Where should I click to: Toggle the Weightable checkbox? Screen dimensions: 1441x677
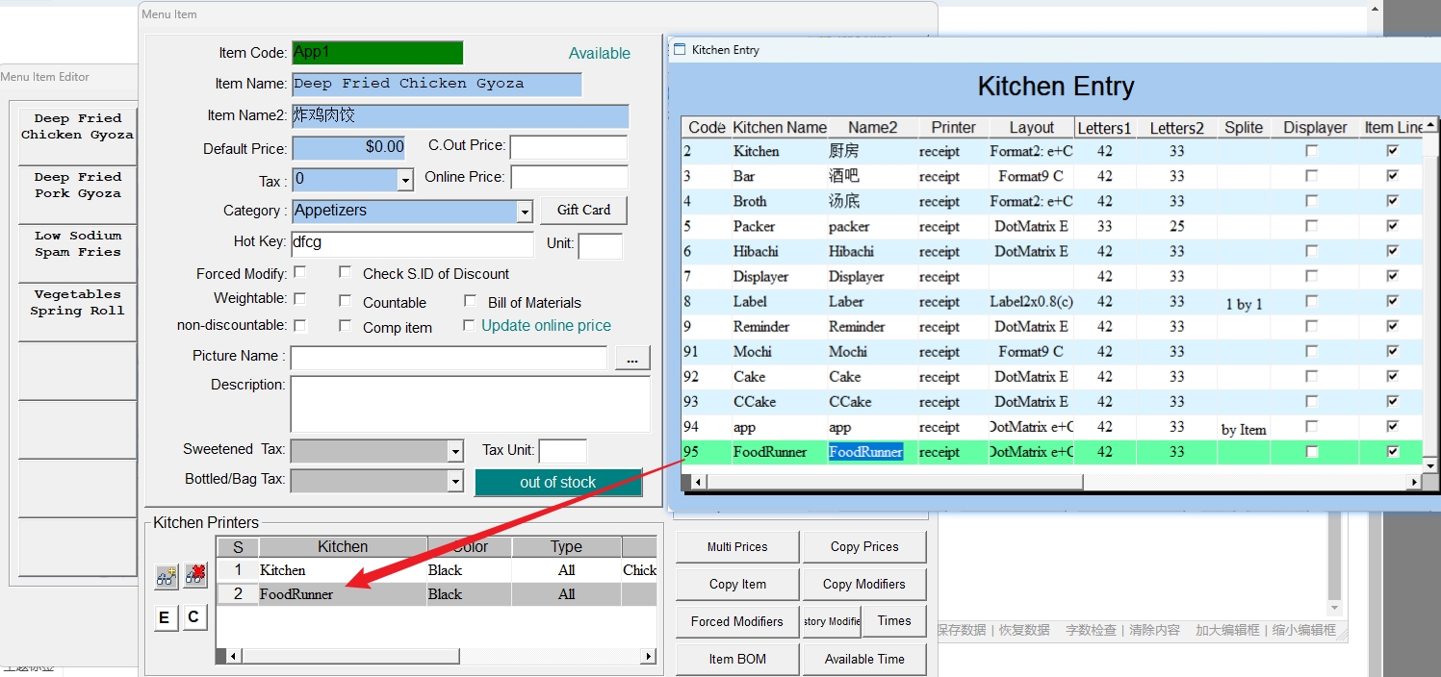pos(300,299)
